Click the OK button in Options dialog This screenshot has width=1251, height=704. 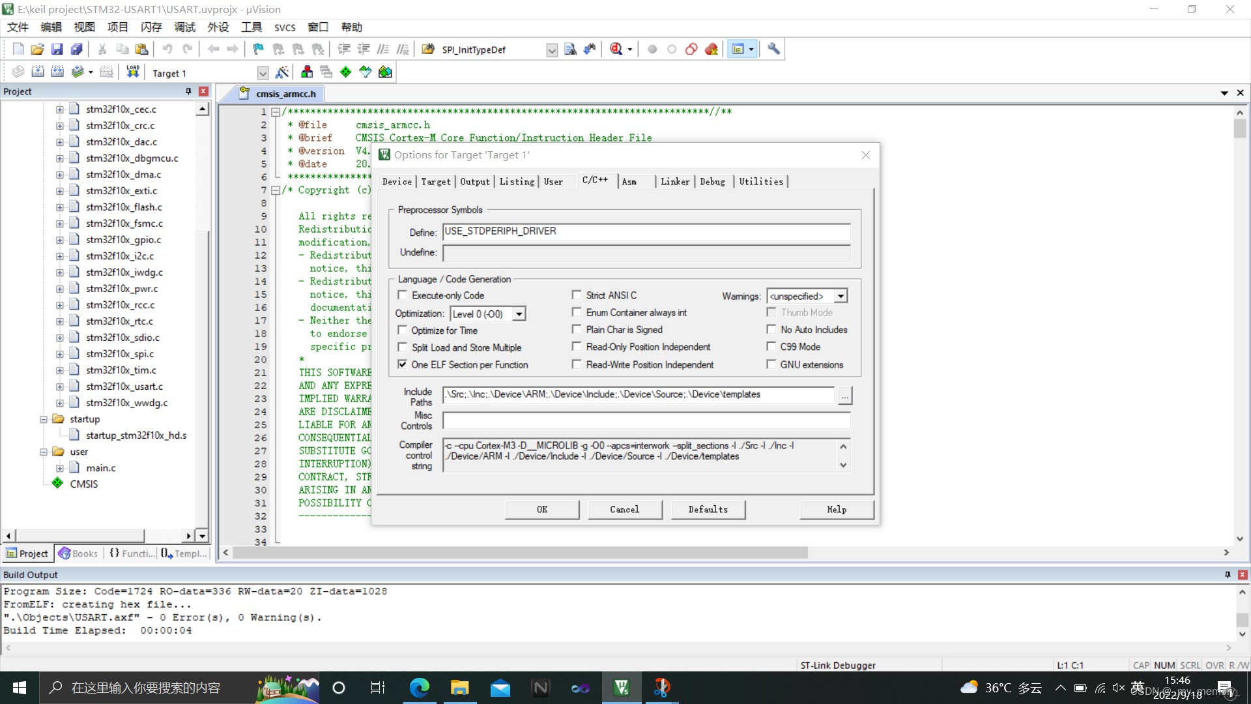tap(541, 510)
